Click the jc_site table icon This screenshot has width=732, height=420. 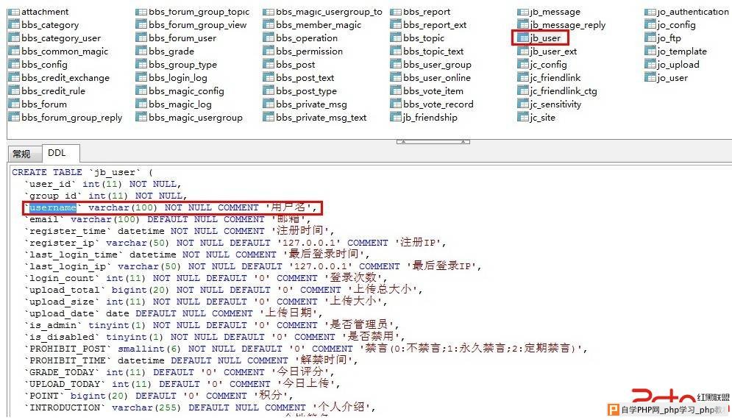coord(523,118)
